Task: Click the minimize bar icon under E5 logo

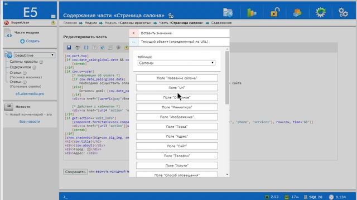Action: click(54, 16)
